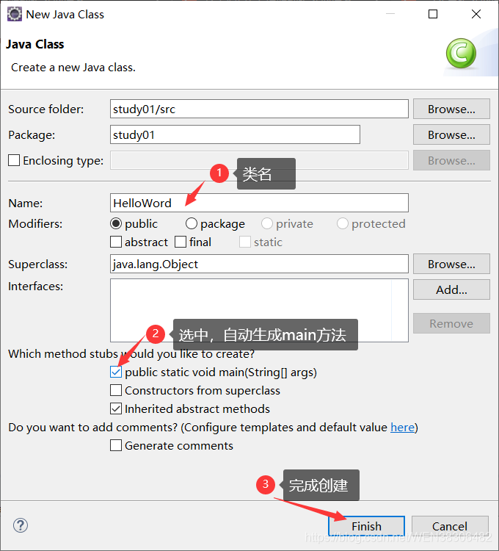Minimize the New Java Class dialog
This screenshot has width=499, height=551.
pos(390,14)
